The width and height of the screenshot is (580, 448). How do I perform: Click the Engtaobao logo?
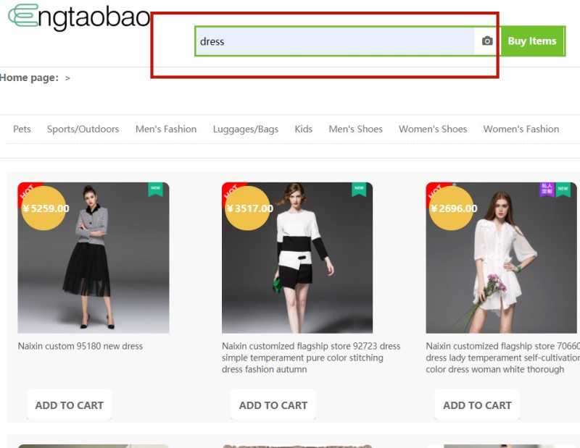point(78,17)
